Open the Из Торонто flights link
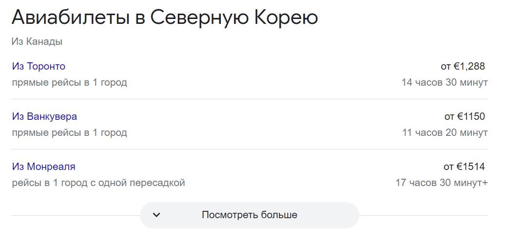Screen dimensions: 506x243 coord(39,66)
